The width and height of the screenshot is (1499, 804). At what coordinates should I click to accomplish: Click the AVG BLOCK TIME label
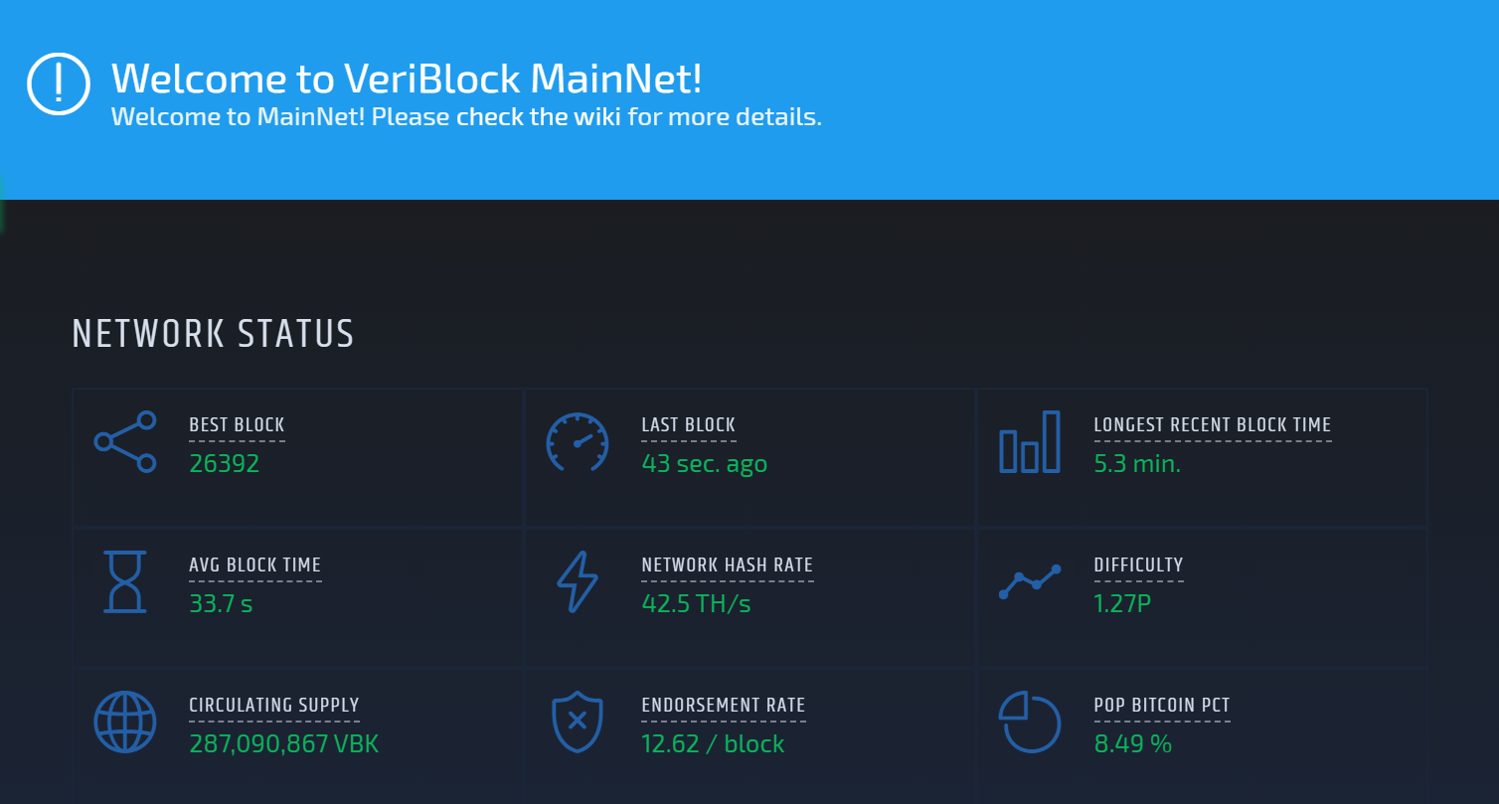(x=255, y=565)
